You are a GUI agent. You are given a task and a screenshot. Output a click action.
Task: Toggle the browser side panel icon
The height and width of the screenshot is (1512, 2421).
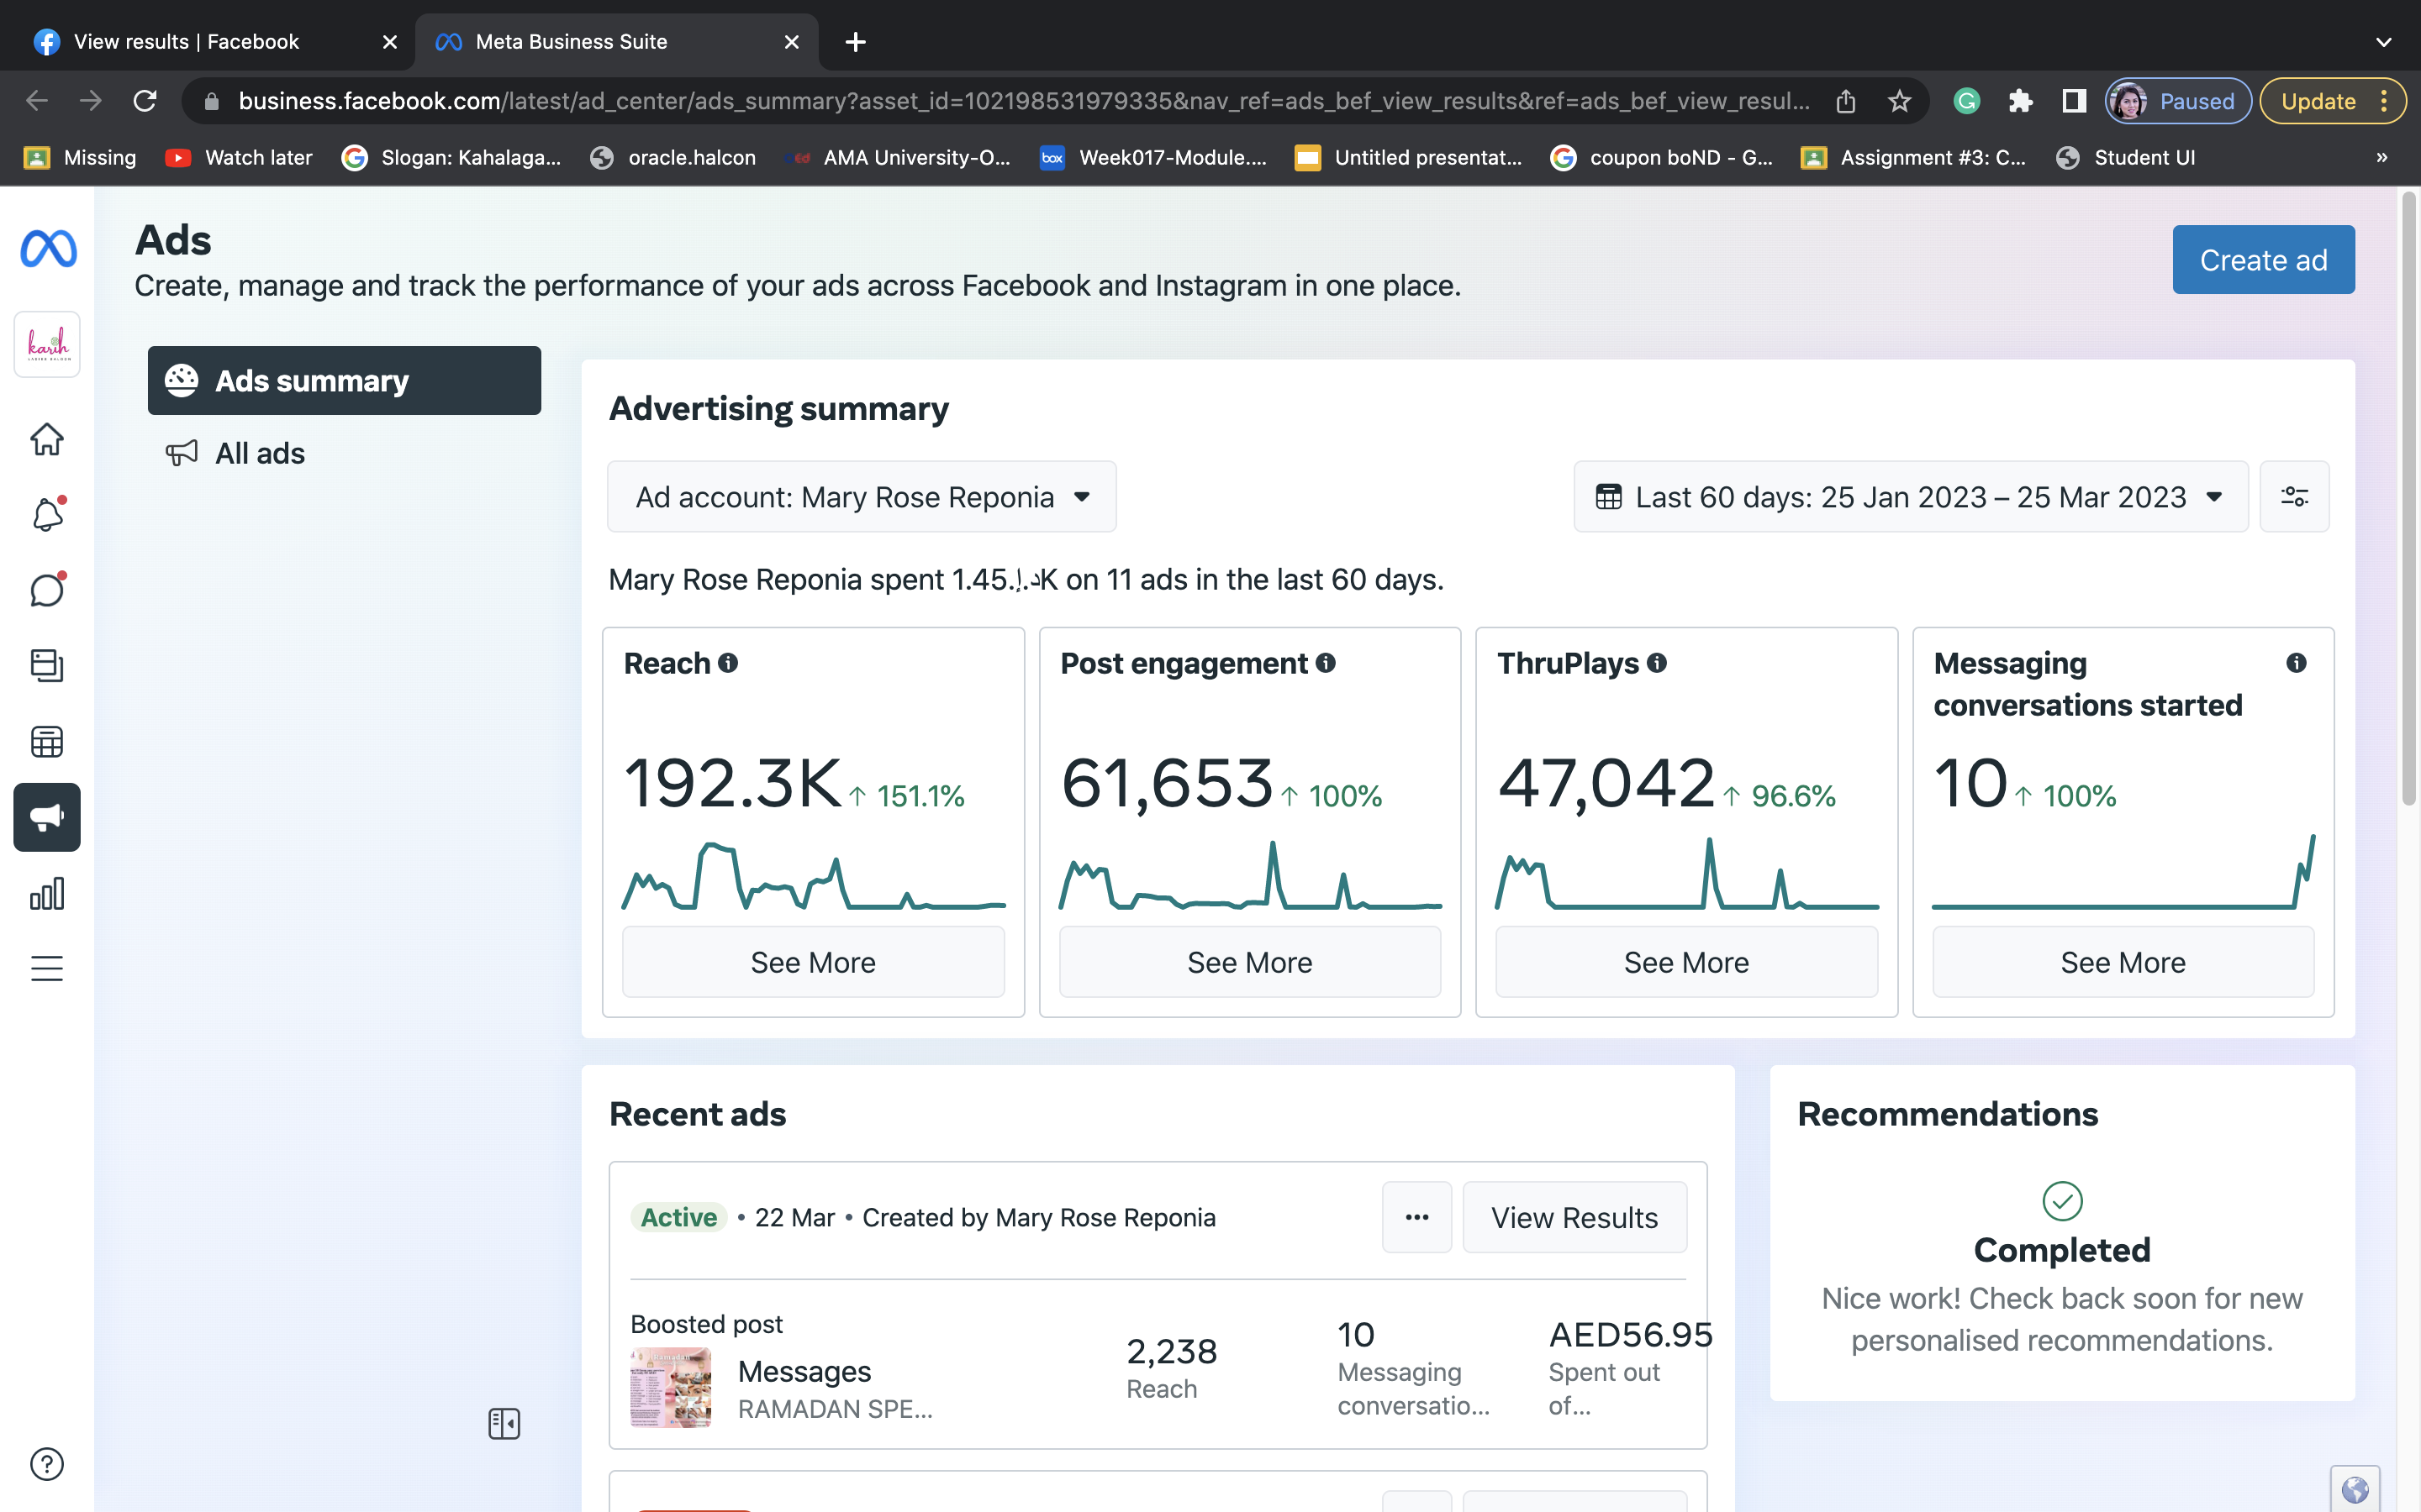(x=2075, y=101)
